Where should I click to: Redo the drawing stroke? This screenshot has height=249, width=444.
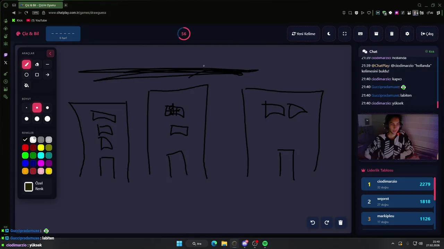tap(326, 223)
